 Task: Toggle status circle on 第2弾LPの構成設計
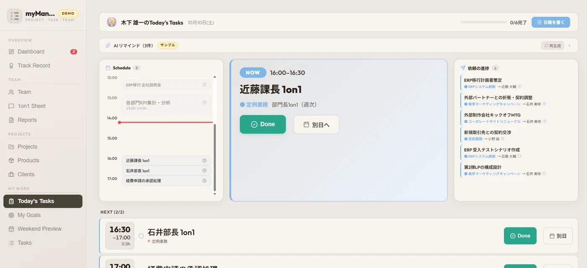click(545, 173)
